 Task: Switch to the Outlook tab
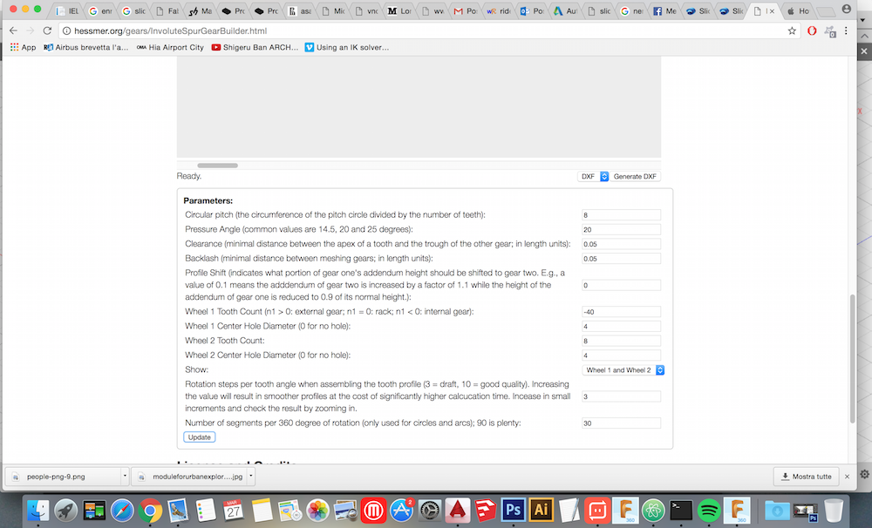tap(531, 11)
